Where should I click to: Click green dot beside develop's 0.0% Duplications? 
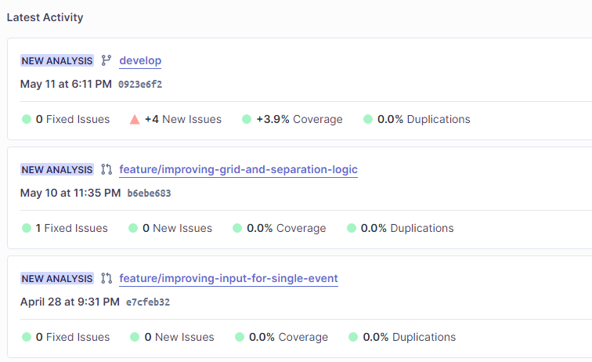[368, 119]
